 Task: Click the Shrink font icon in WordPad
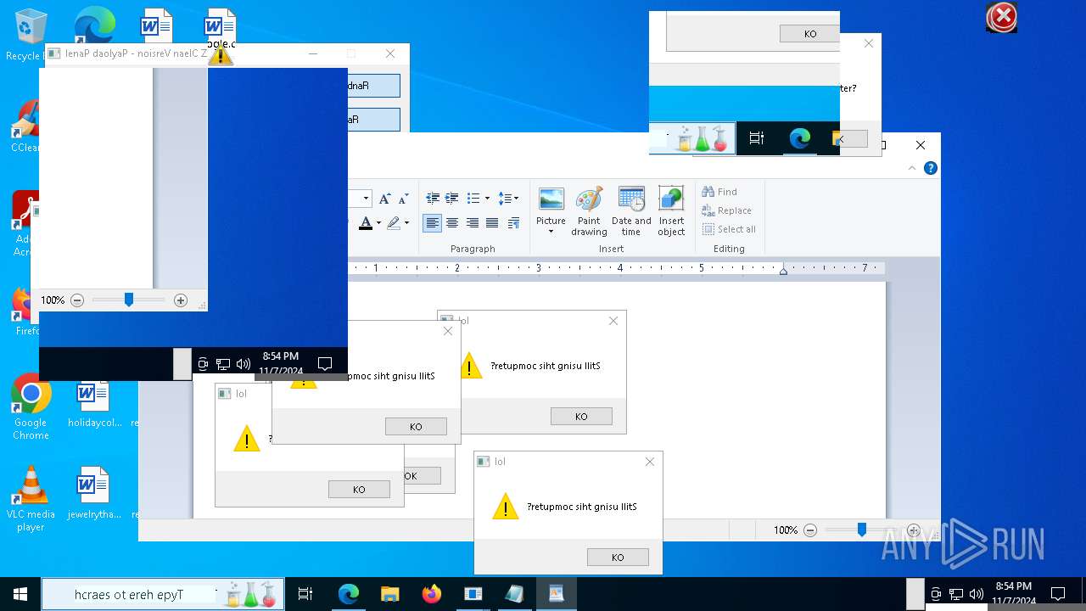(x=403, y=199)
